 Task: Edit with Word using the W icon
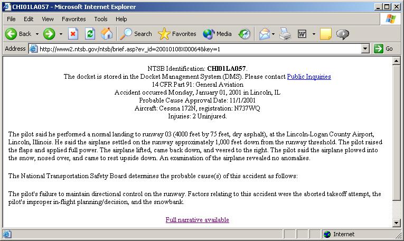[x=302, y=34]
